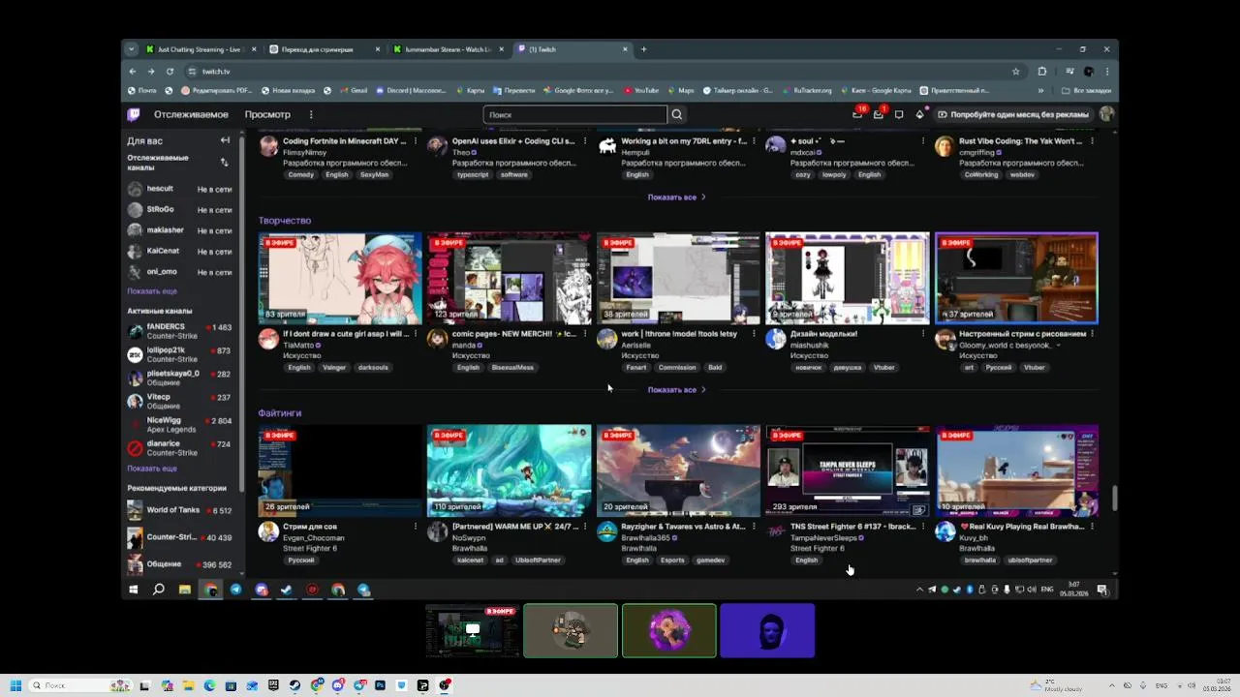This screenshot has height=697, width=1240.
Task: Open the browser extensions puzzle icon
Action: point(1042,72)
